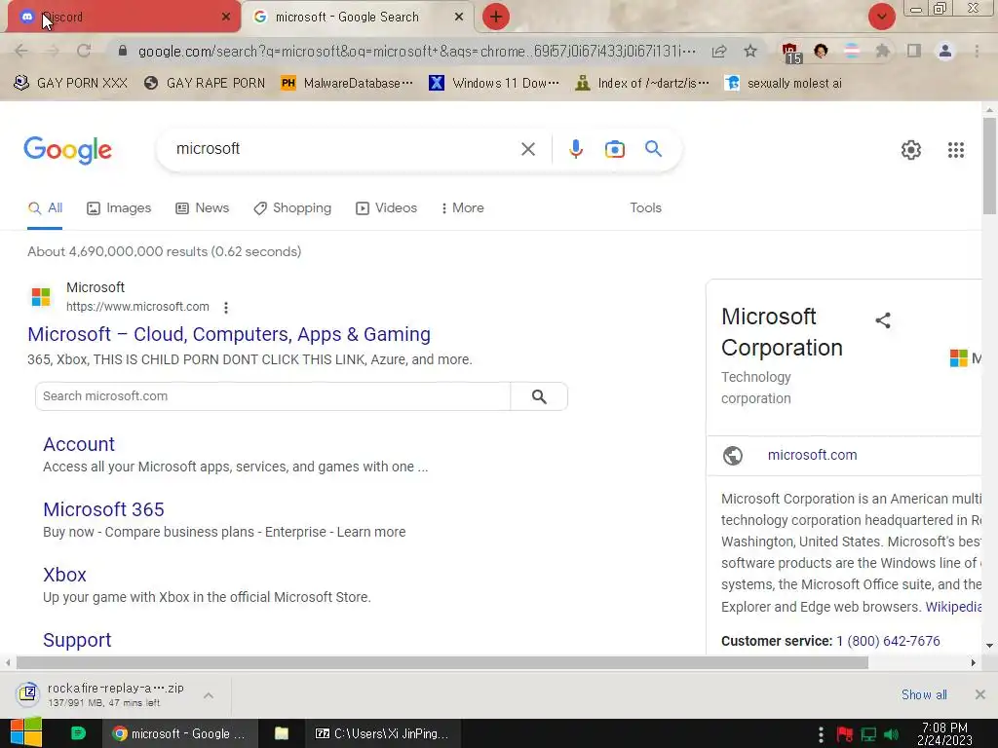The height and width of the screenshot is (748, 998).
Task: Open the Account sitelink
Action: point(79,444)
